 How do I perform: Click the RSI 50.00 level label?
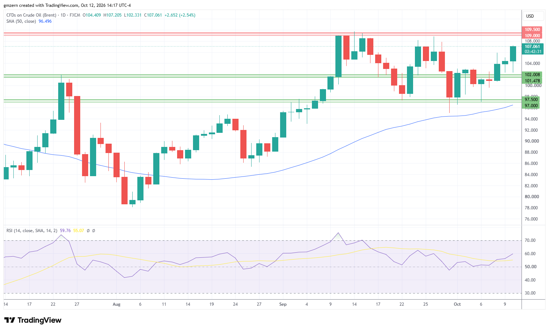[530, 267]
